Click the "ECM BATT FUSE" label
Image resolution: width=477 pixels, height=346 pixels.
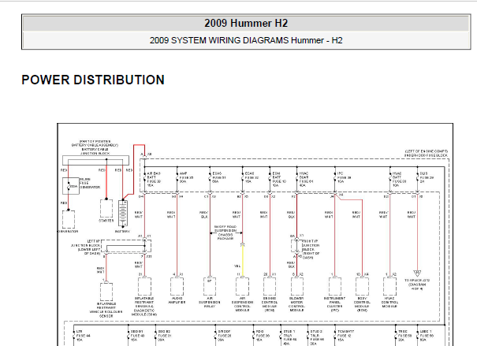[x=279, y=179]
